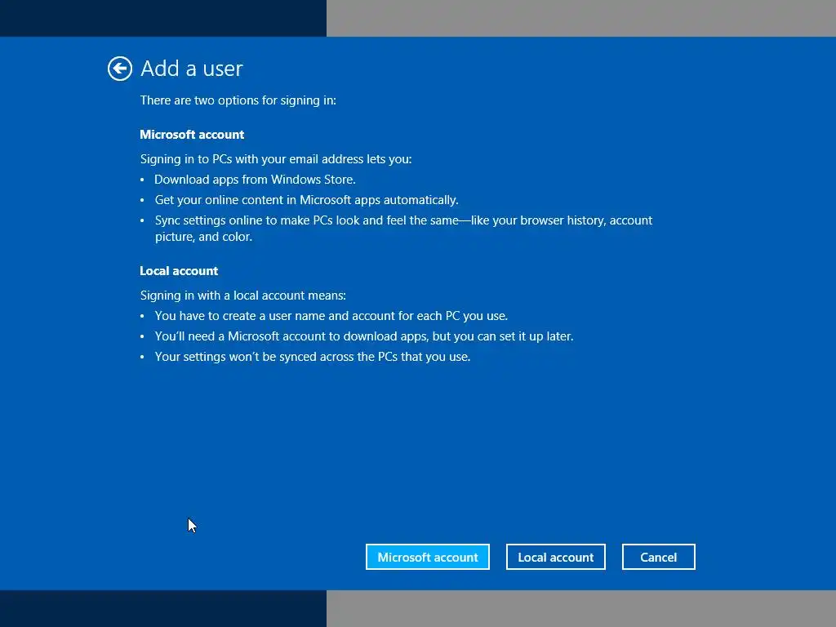This screenshot has width=836, height=627.
Task: Go back using the circled arrow icon
Action: click(120, 69)
